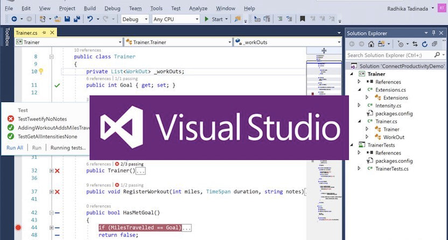Click the New Project toolbar icon
The width and height of the screenshot is (448, 240).
(x=43, y=19)
